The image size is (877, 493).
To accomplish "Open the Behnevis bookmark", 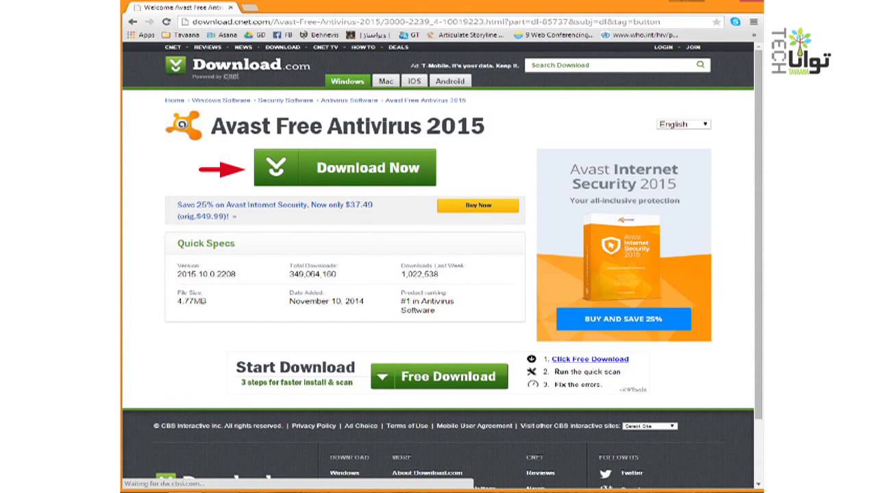I will 319,35.
